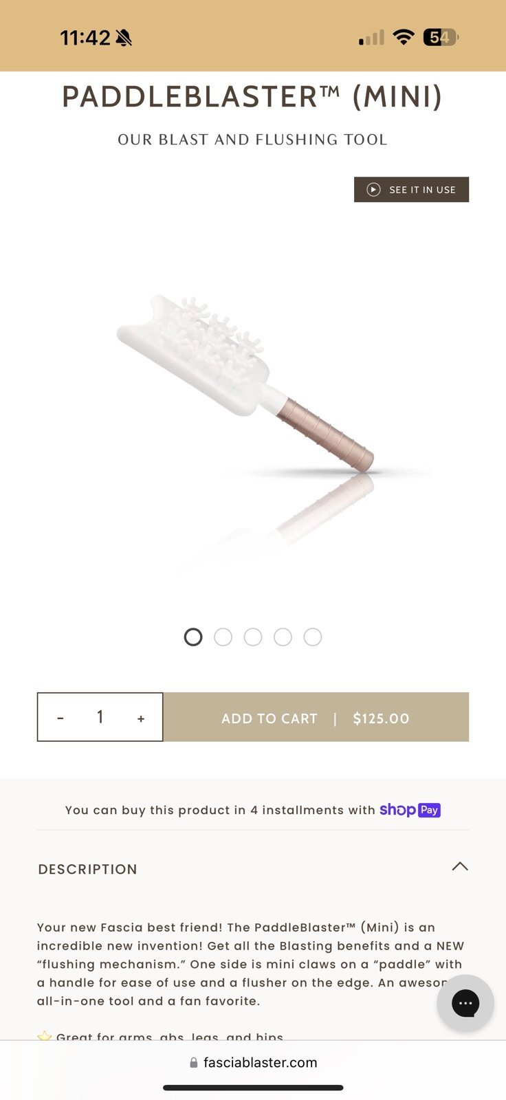Tap the Wi-Fi status icon
This screenshot has width=506, height=1100.
pyautogui.click(x=404, y=37)
